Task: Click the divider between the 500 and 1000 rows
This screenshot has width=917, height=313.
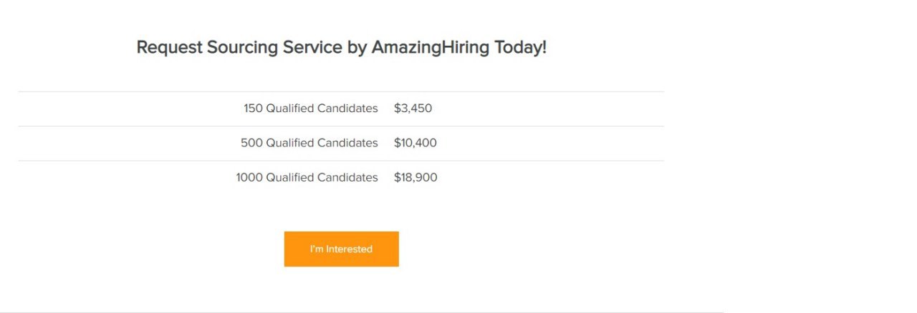Action: [341, 160]
